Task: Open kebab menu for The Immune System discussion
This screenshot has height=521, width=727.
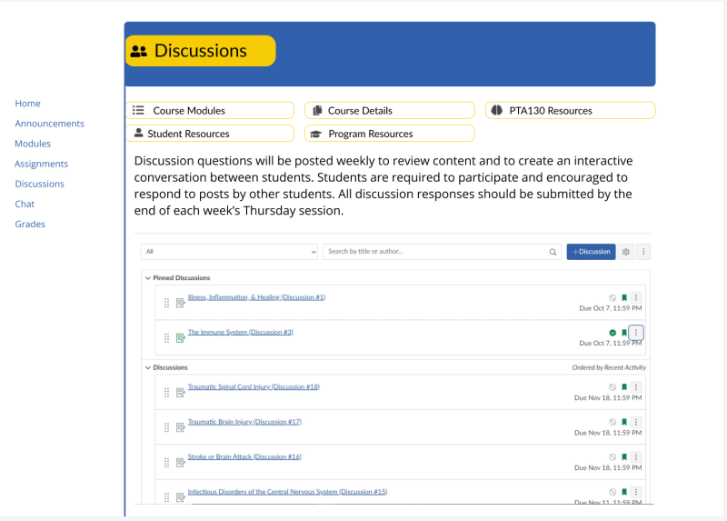Action: point(636,333)
